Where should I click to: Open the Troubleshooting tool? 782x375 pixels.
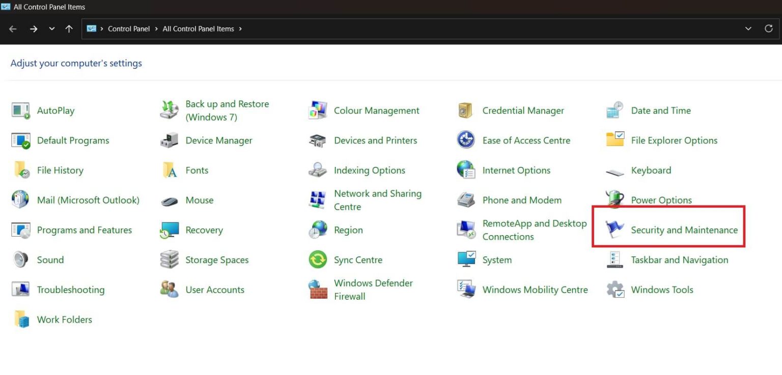71,289
